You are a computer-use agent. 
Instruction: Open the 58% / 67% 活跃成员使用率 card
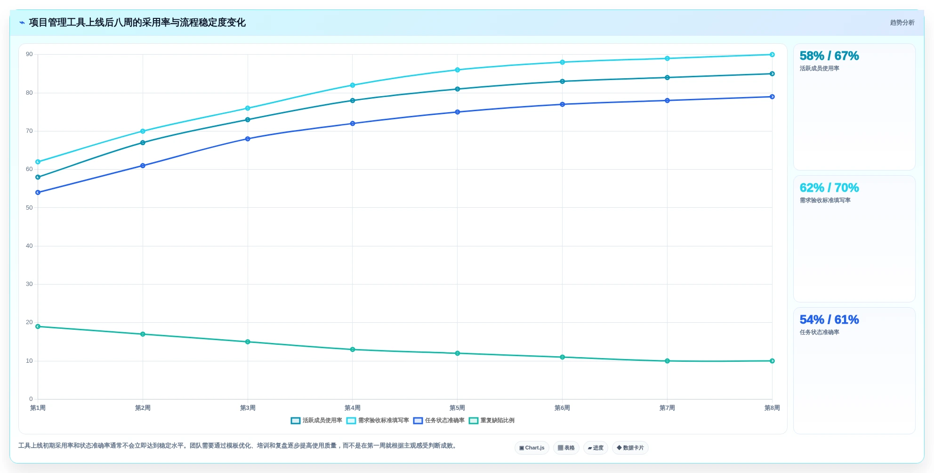point(854,107)
